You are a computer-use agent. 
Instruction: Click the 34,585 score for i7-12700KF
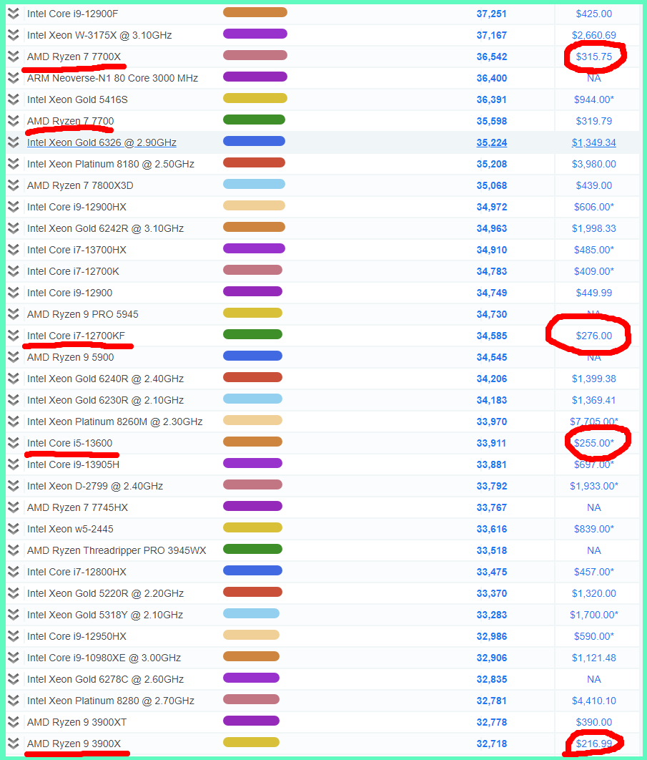coord(492,336)
